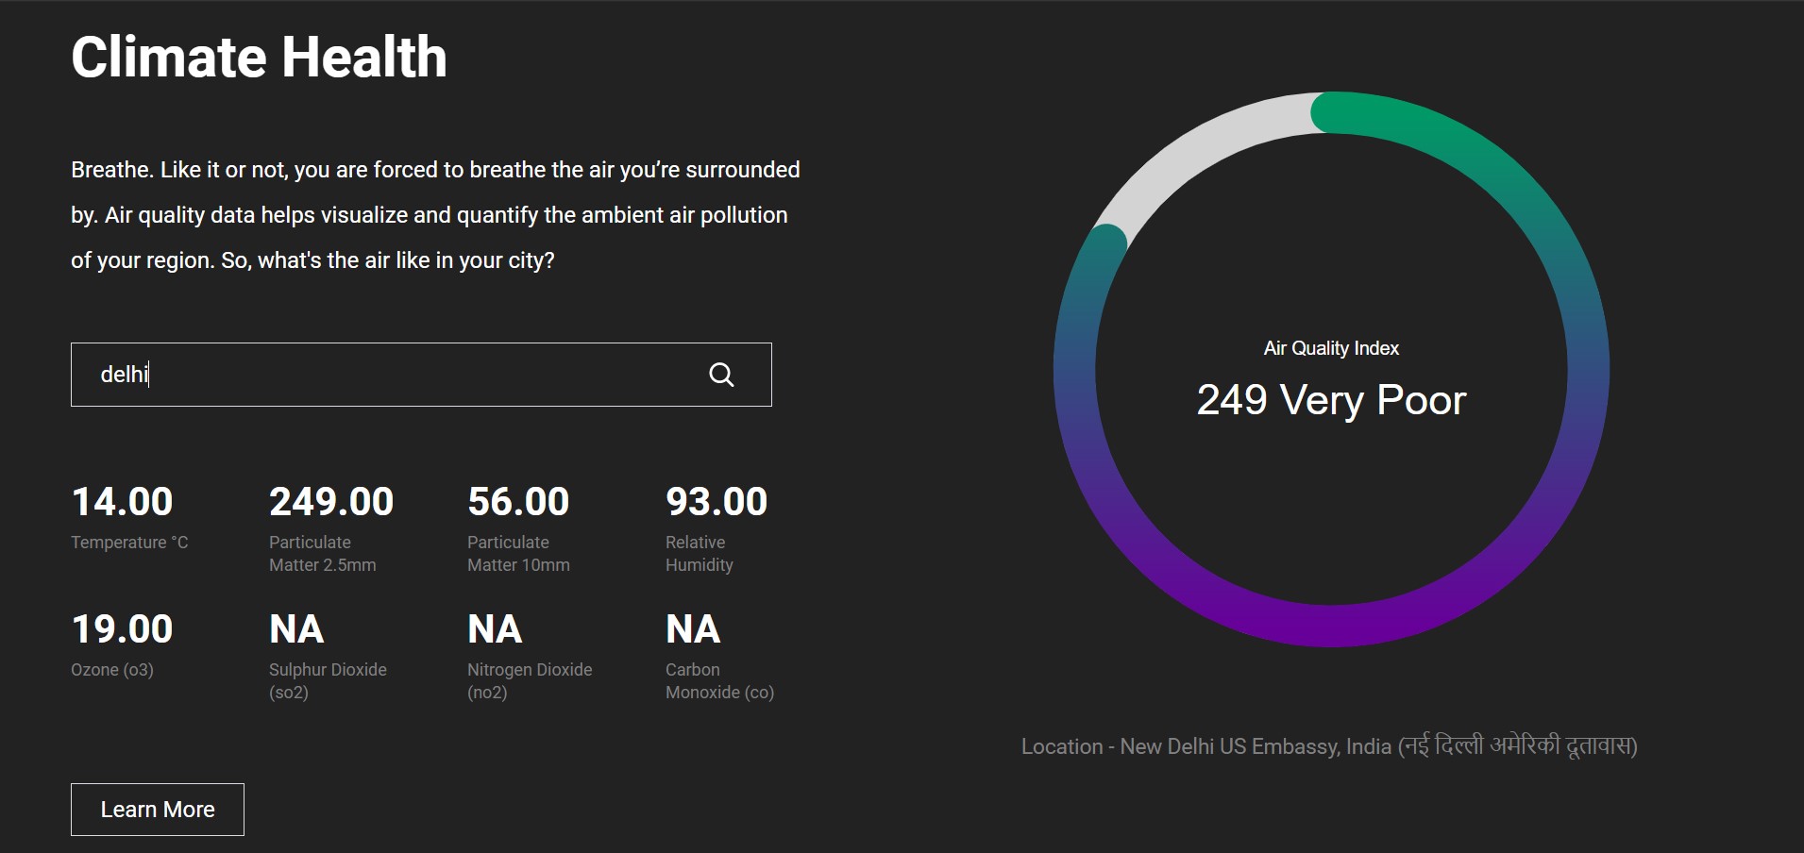Click the 249 Very Poor AQI reading
The height and width of the screenshot is (853, 1804).
[x=1330, y=400]
